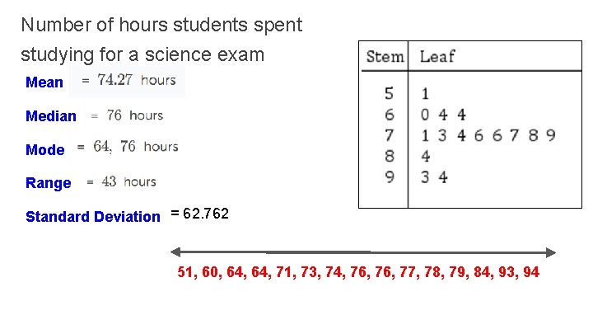Click the left arrowhead of the number line
593x334 pixels.
(175, 252)
